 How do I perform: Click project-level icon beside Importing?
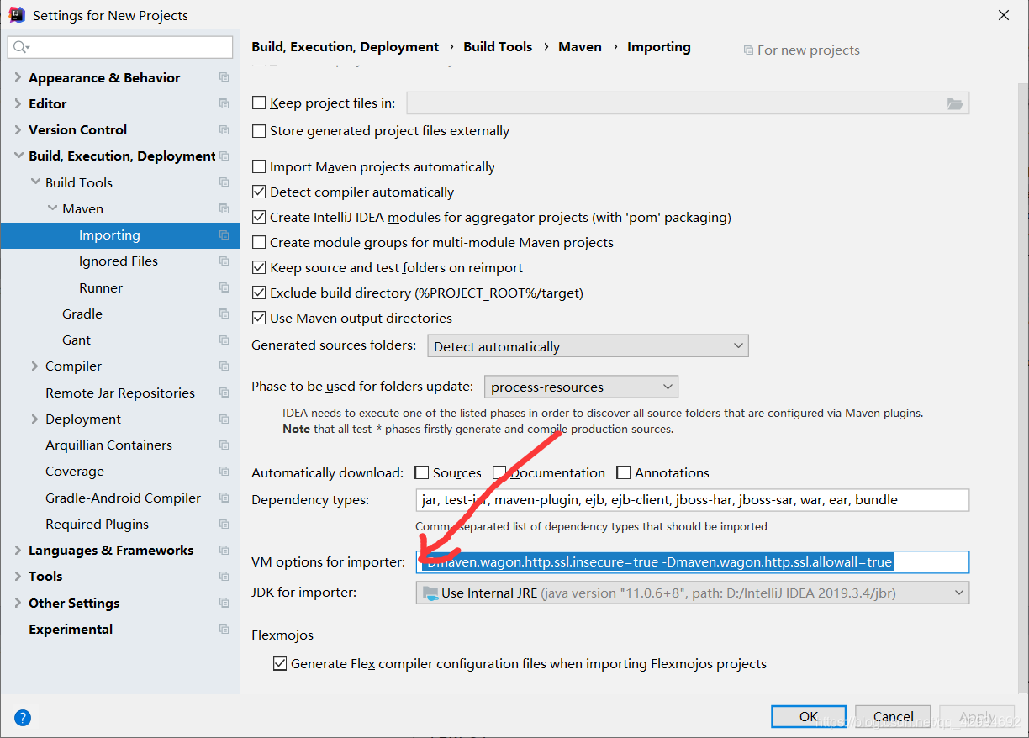click(x=224, y=235)
